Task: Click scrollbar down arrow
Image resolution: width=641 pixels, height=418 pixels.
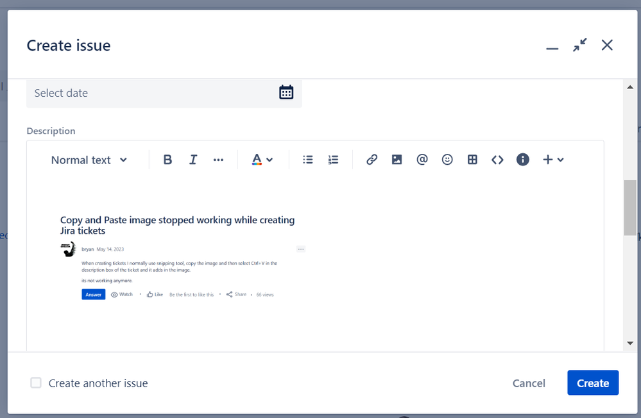Action: [630, 343]
